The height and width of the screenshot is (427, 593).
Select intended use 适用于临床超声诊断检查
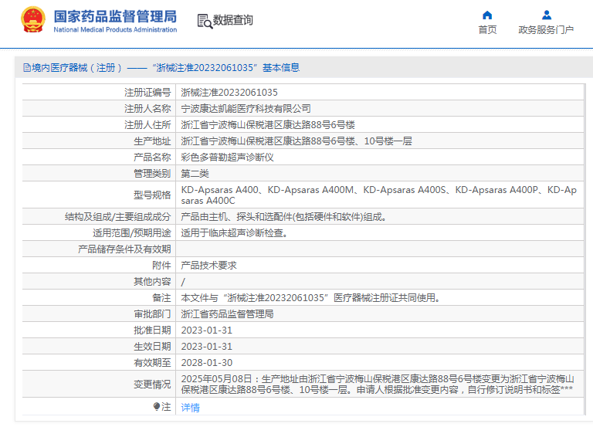(235, 233)
